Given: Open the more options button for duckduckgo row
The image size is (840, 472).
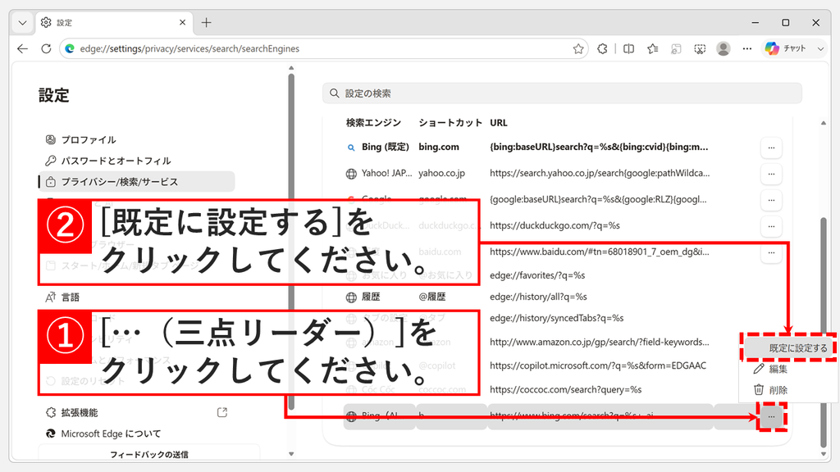Looking at the screenshot, I should click(771, 226).
